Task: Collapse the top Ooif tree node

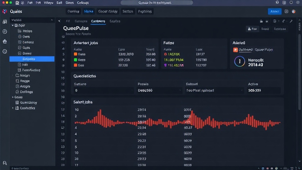Action: coord(13,25)
